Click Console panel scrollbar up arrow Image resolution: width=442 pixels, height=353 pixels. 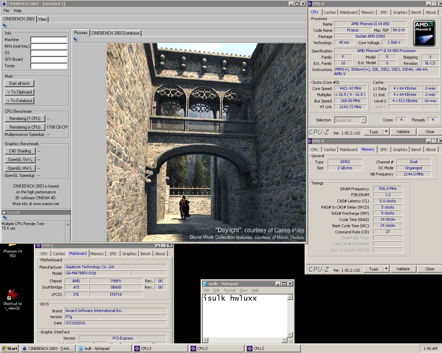pyautogui.click(x=68, y=224)
